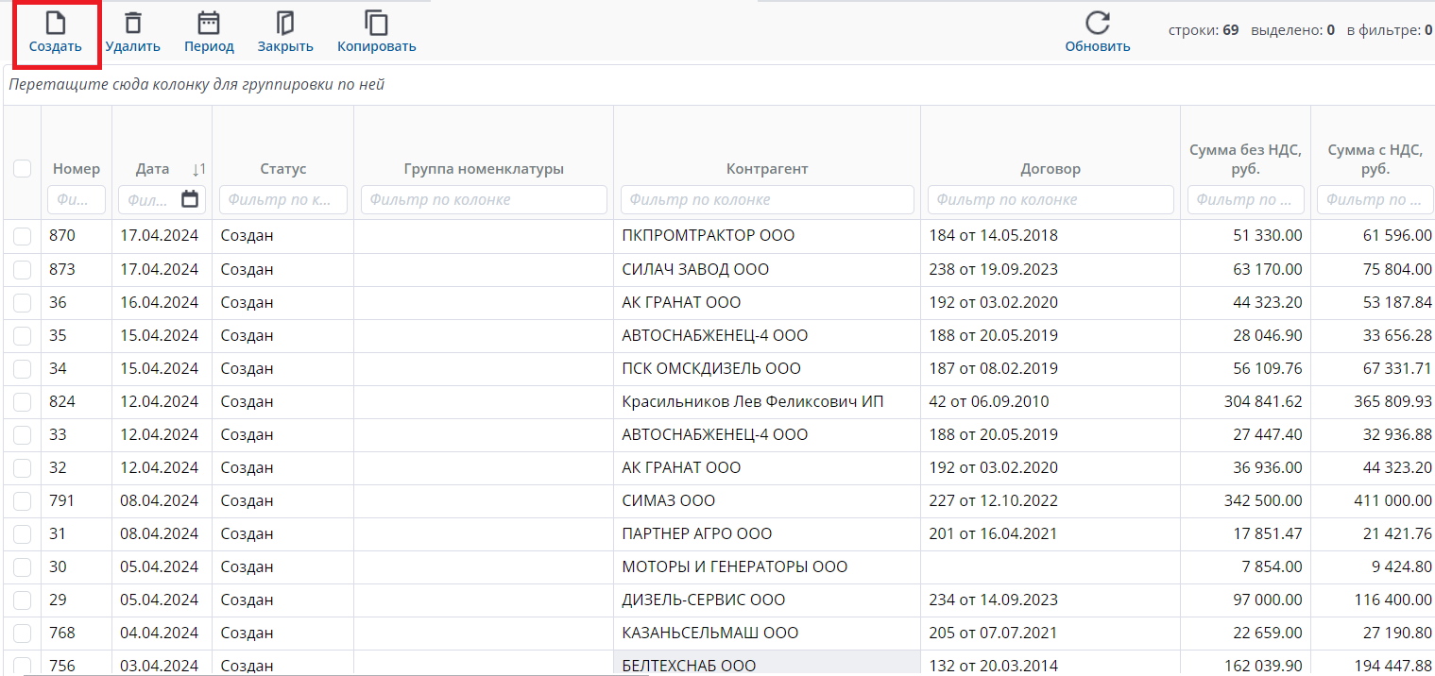Screen dimensions: 1435x676
Task: Click sort arrow in Дата column header
Action: coord(197,169)
